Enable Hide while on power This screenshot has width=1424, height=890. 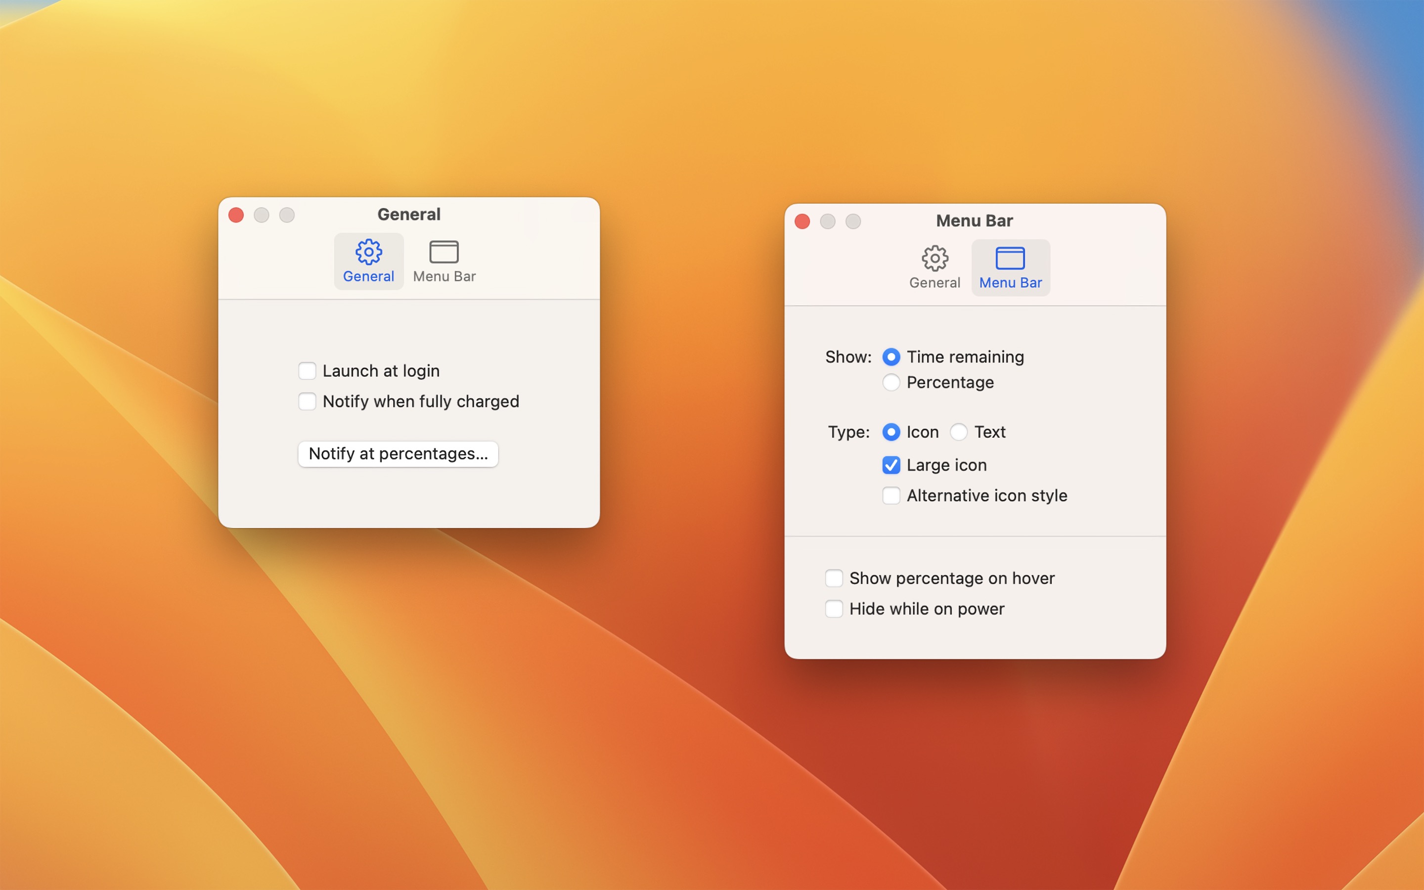point(834,609)
